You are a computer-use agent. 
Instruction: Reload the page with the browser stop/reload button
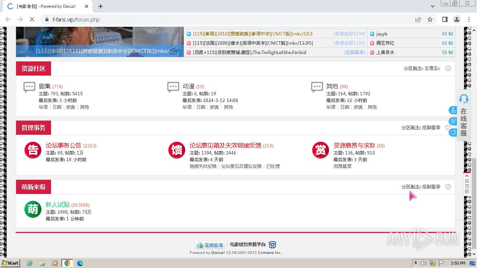32,19
